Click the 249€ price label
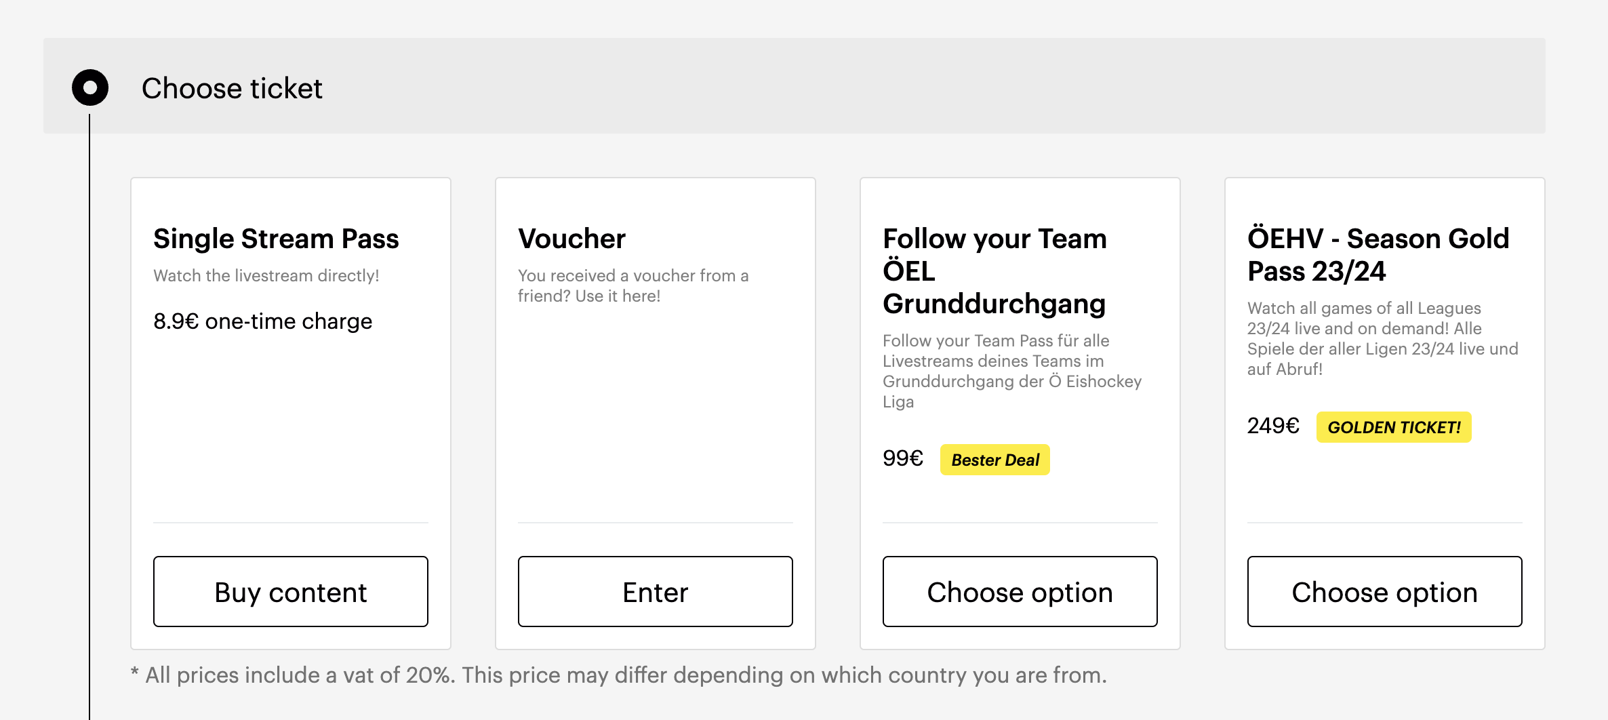This screenshot has width=1608, height=720. point(1273,426)
